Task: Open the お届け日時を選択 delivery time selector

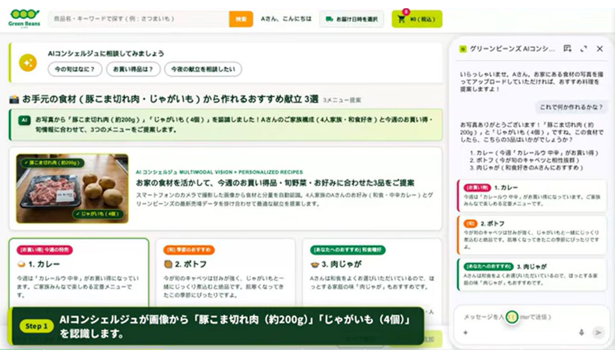Action: click(x=352, y=19)
